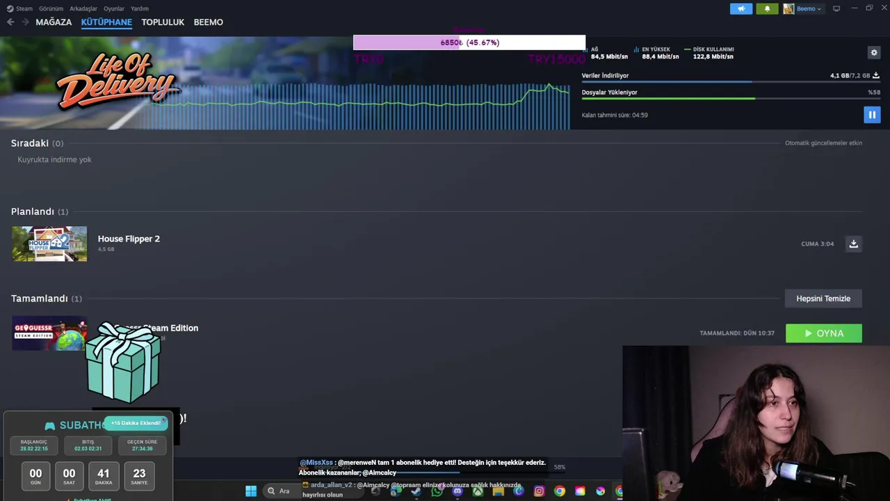Click the download cancel icon beside 4,1 GB
The width and height of the screenshot is (890, 501).
pyautogui.click(x=876, y=75)
